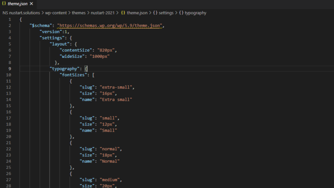Image resolution: width=334 pixels, height=188 pixels.
Task: Open settings breadcrumb symbol
Action: pyautogui.click(x=166, y=13)
